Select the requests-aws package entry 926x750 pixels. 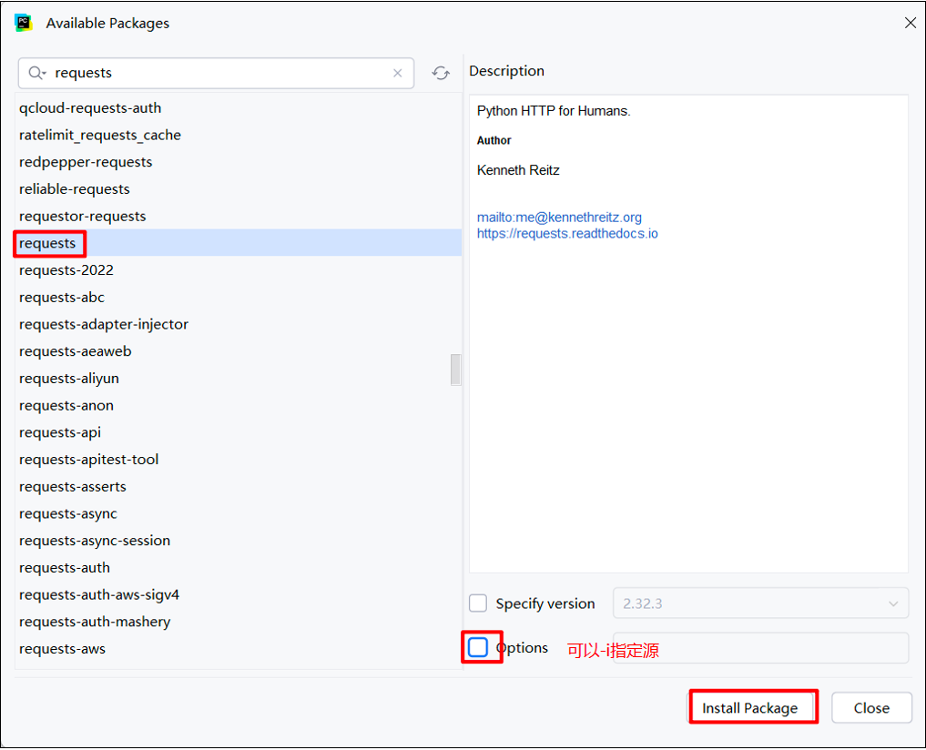click(62, 649)
